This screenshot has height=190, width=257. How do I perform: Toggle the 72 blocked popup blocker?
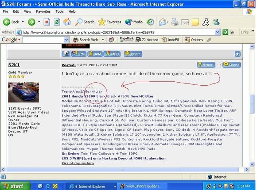click(147, 40)
